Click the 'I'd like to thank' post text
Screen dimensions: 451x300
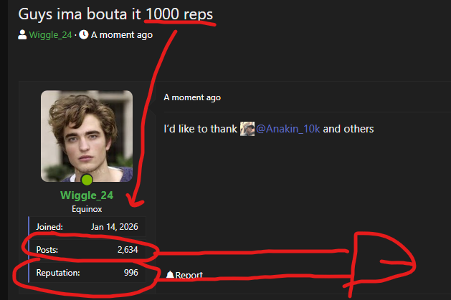click(201, 129)
